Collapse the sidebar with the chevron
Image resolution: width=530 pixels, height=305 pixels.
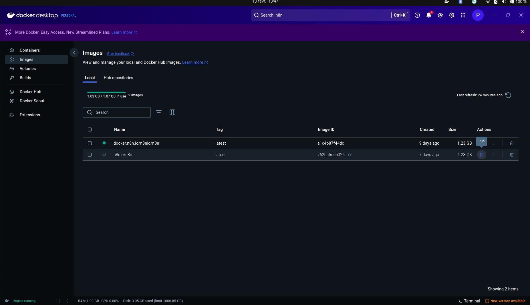click(74, 53)
